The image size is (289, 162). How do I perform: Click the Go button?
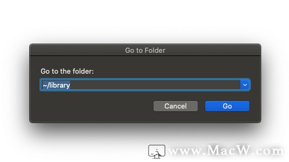pyautogui.click(x=227, y=106)
